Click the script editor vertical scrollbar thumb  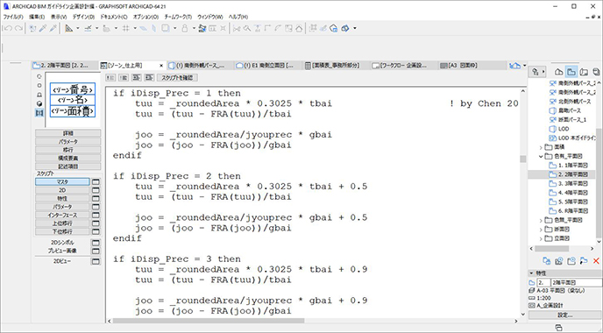point(522,159)
